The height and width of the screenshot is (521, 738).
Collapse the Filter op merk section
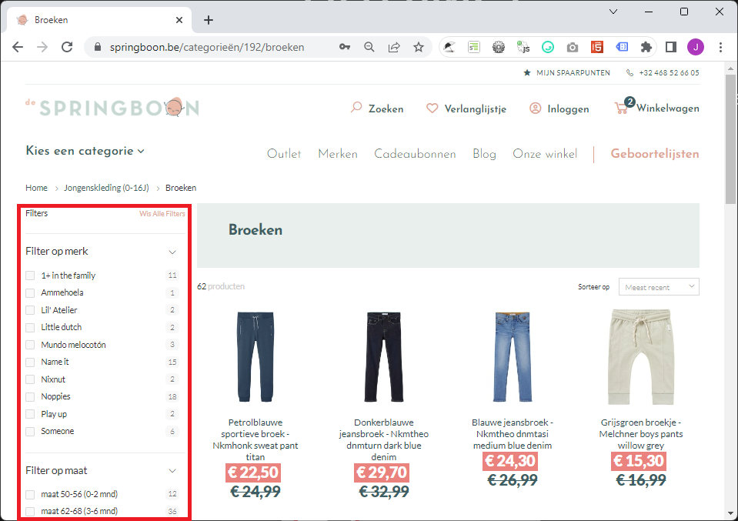pos(172,252)
